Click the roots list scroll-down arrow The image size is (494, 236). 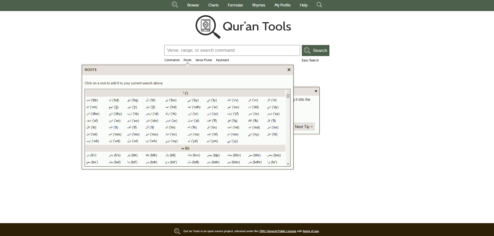[288, 164]
